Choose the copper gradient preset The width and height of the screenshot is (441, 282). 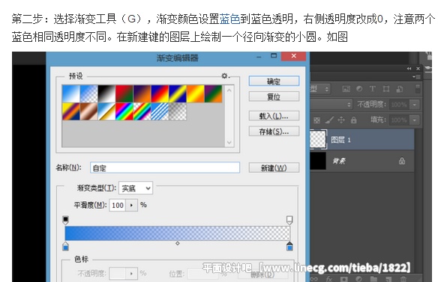pyautogui.click(x=88, y=111)
